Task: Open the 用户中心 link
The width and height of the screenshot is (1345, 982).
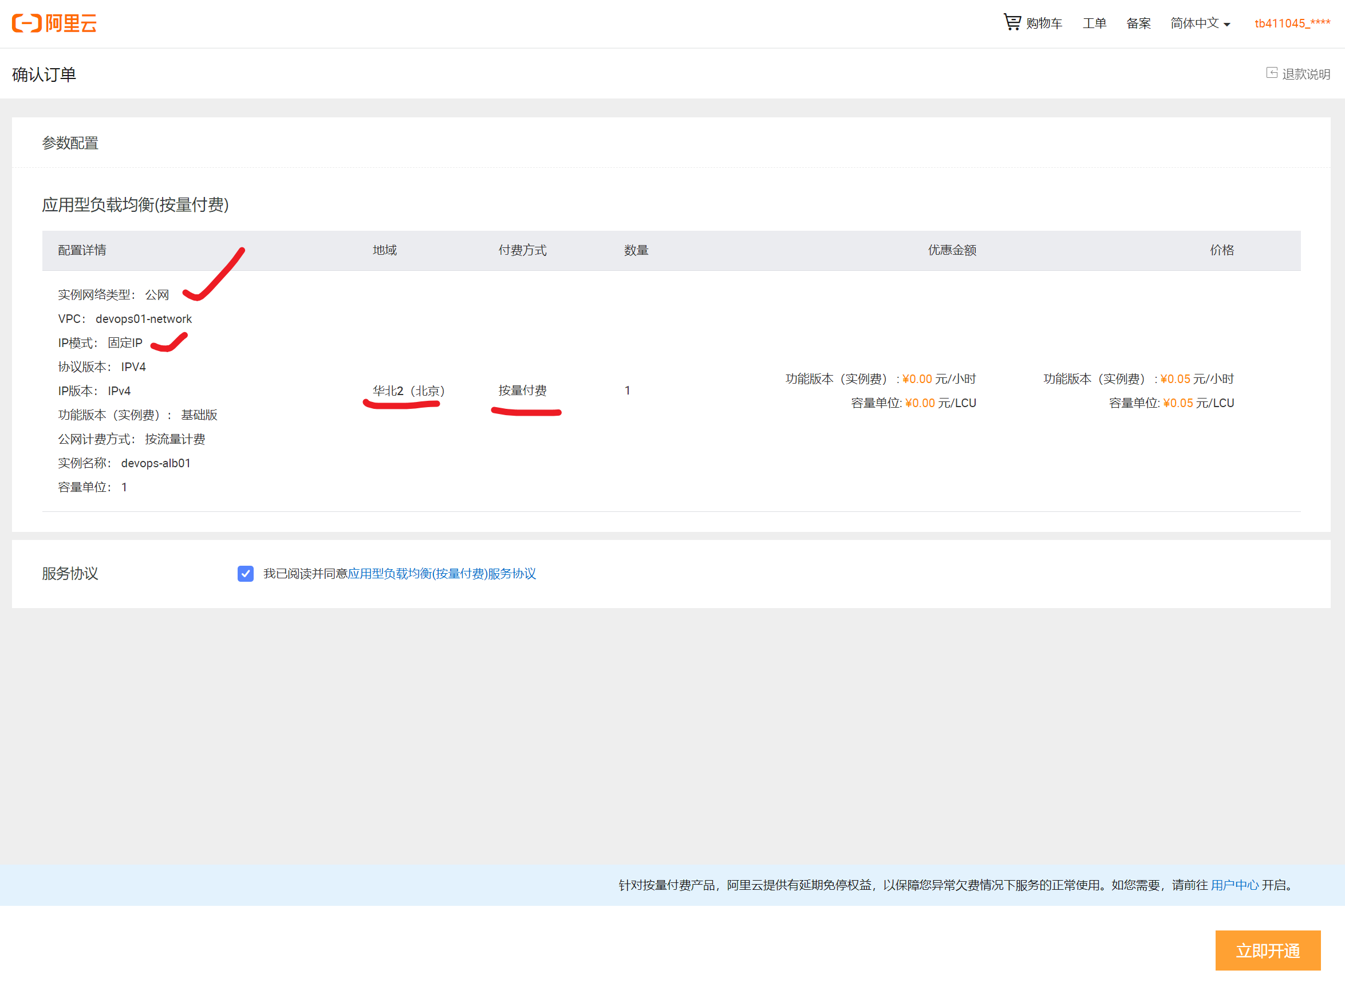Action: pyautogui.click(x=1234, y=885)
